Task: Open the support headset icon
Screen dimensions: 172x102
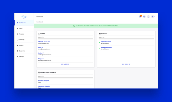Action: pos(148,16)
